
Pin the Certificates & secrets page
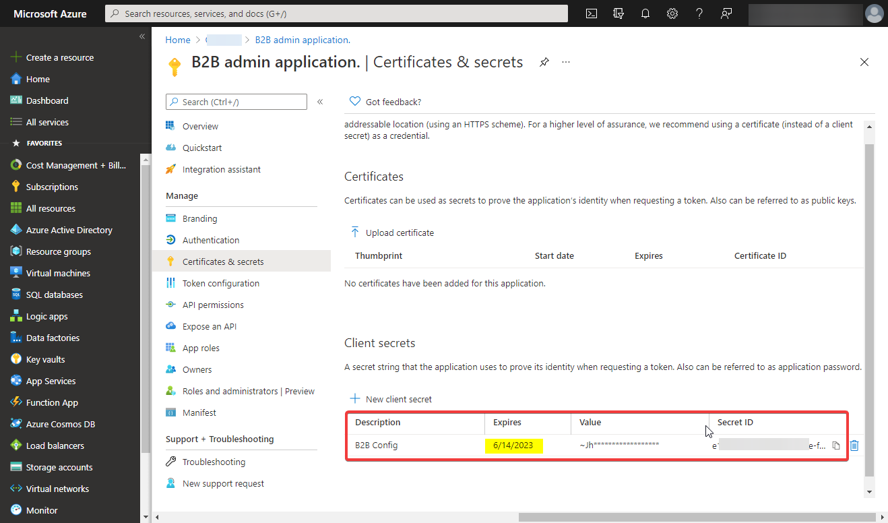pyautogui.click(x=544, y=61)
